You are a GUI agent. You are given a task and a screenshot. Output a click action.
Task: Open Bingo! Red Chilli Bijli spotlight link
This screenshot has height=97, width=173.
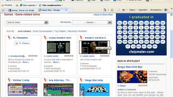(x=130, y=67)
